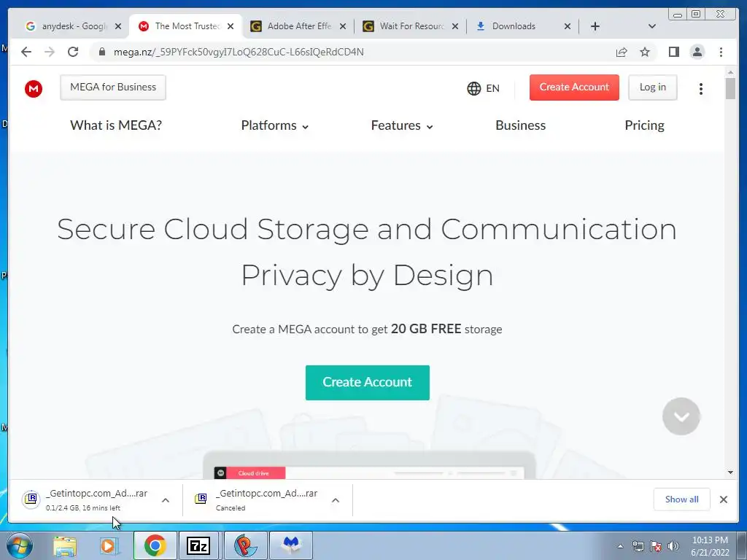Viewport: 747px width, 560px height.
Task: Open options for the canceled rar download
Action: (336, 500)
